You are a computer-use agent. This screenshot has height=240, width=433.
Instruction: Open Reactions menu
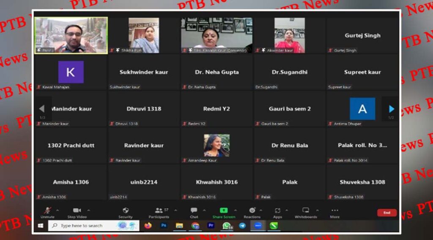252,213
